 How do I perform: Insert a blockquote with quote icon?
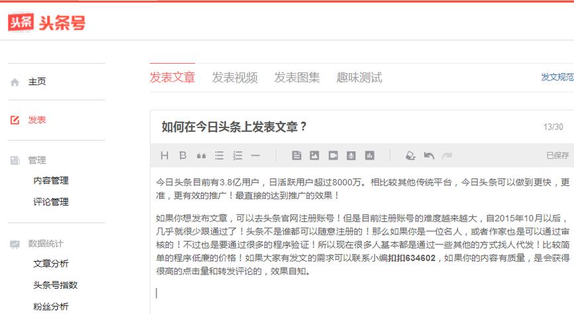pyautogui.click(x=201, y=156)
